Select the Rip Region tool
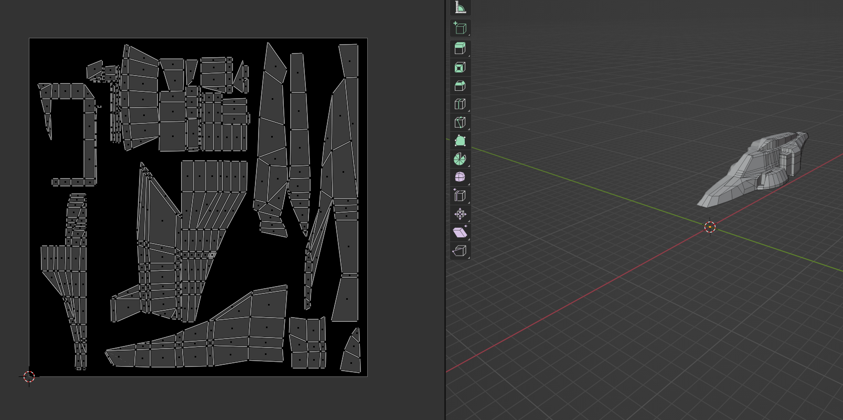This screenshot has width=843, height=420. [460, 251]
